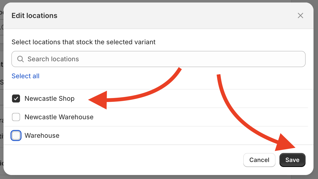This screenshot has width=318, height=179.
Task: Enable the focused Warehouse checkbox
Action: (16, 135)
